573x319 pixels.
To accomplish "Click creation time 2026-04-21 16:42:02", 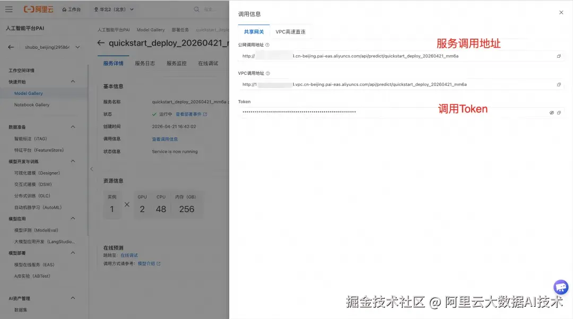I will click(174, 127).
